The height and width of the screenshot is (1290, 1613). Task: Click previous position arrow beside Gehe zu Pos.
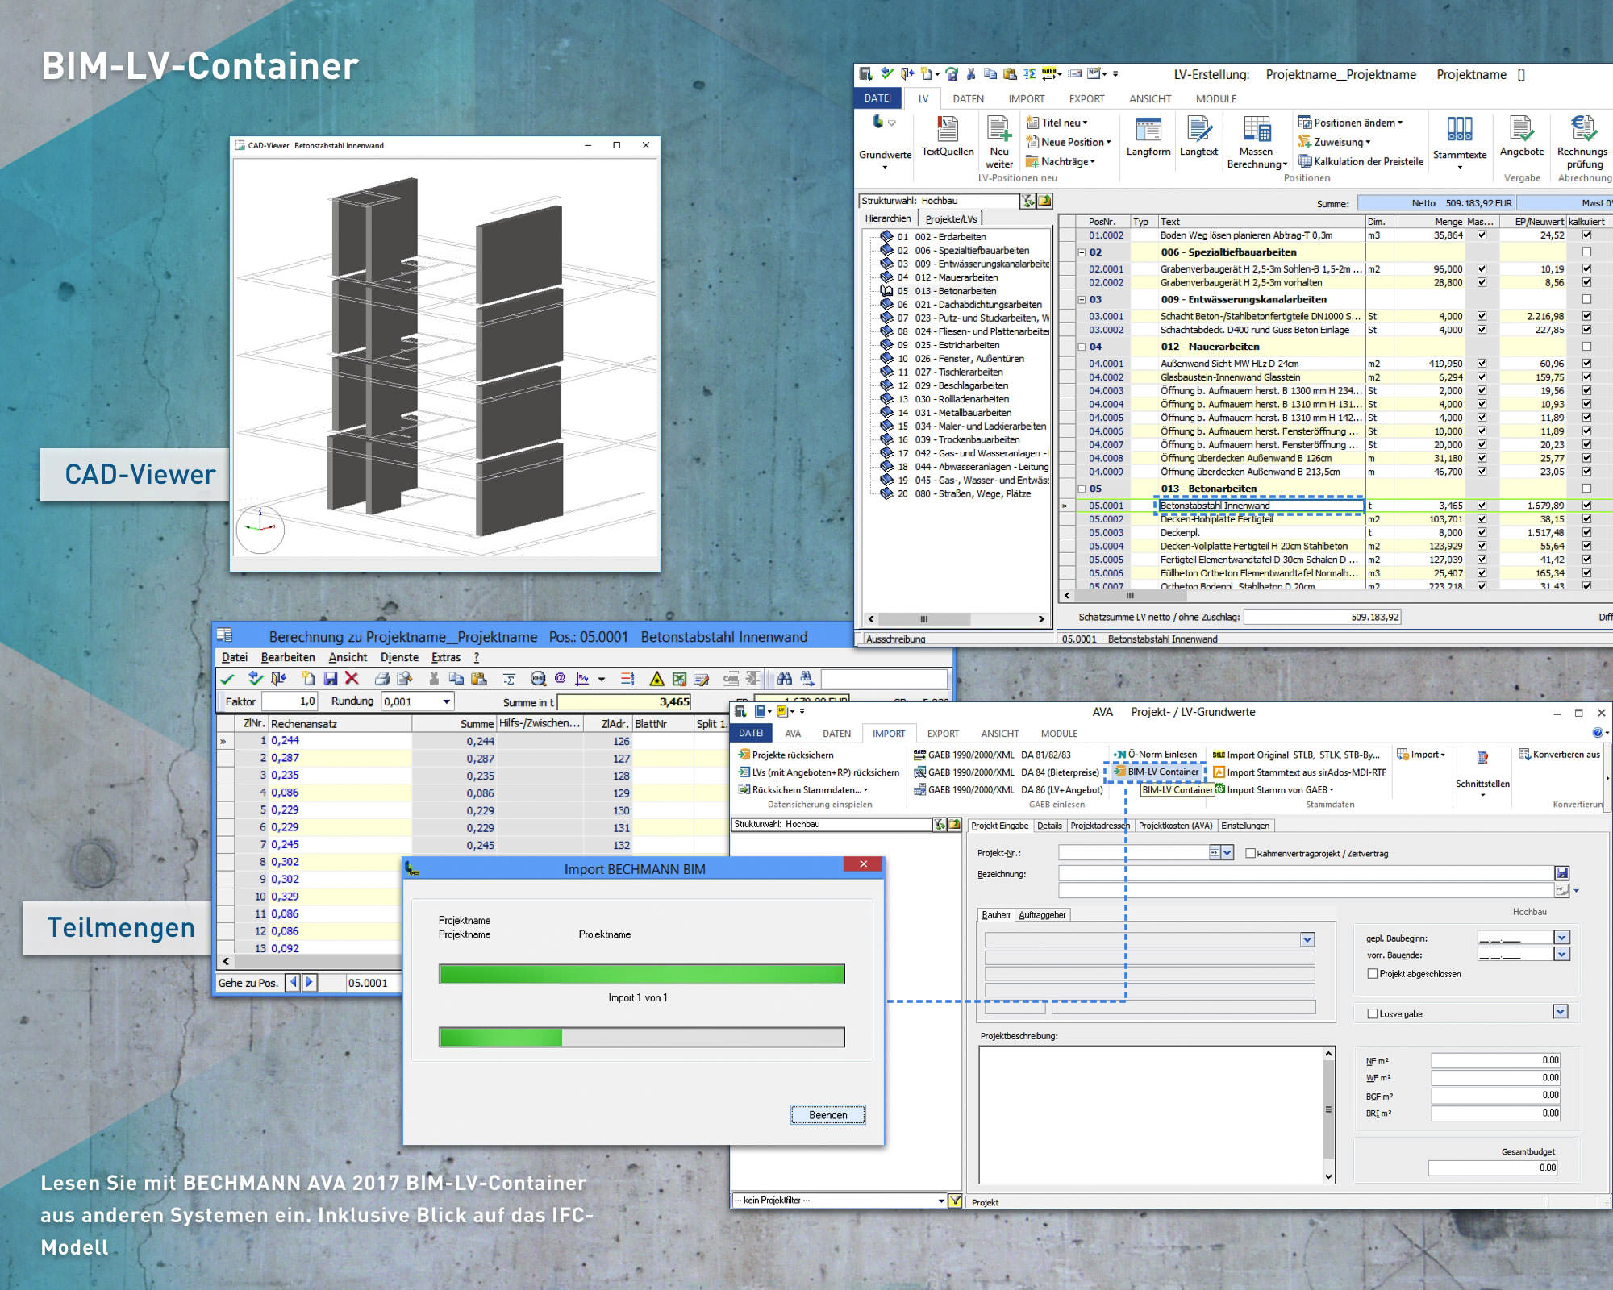(293, 983)
